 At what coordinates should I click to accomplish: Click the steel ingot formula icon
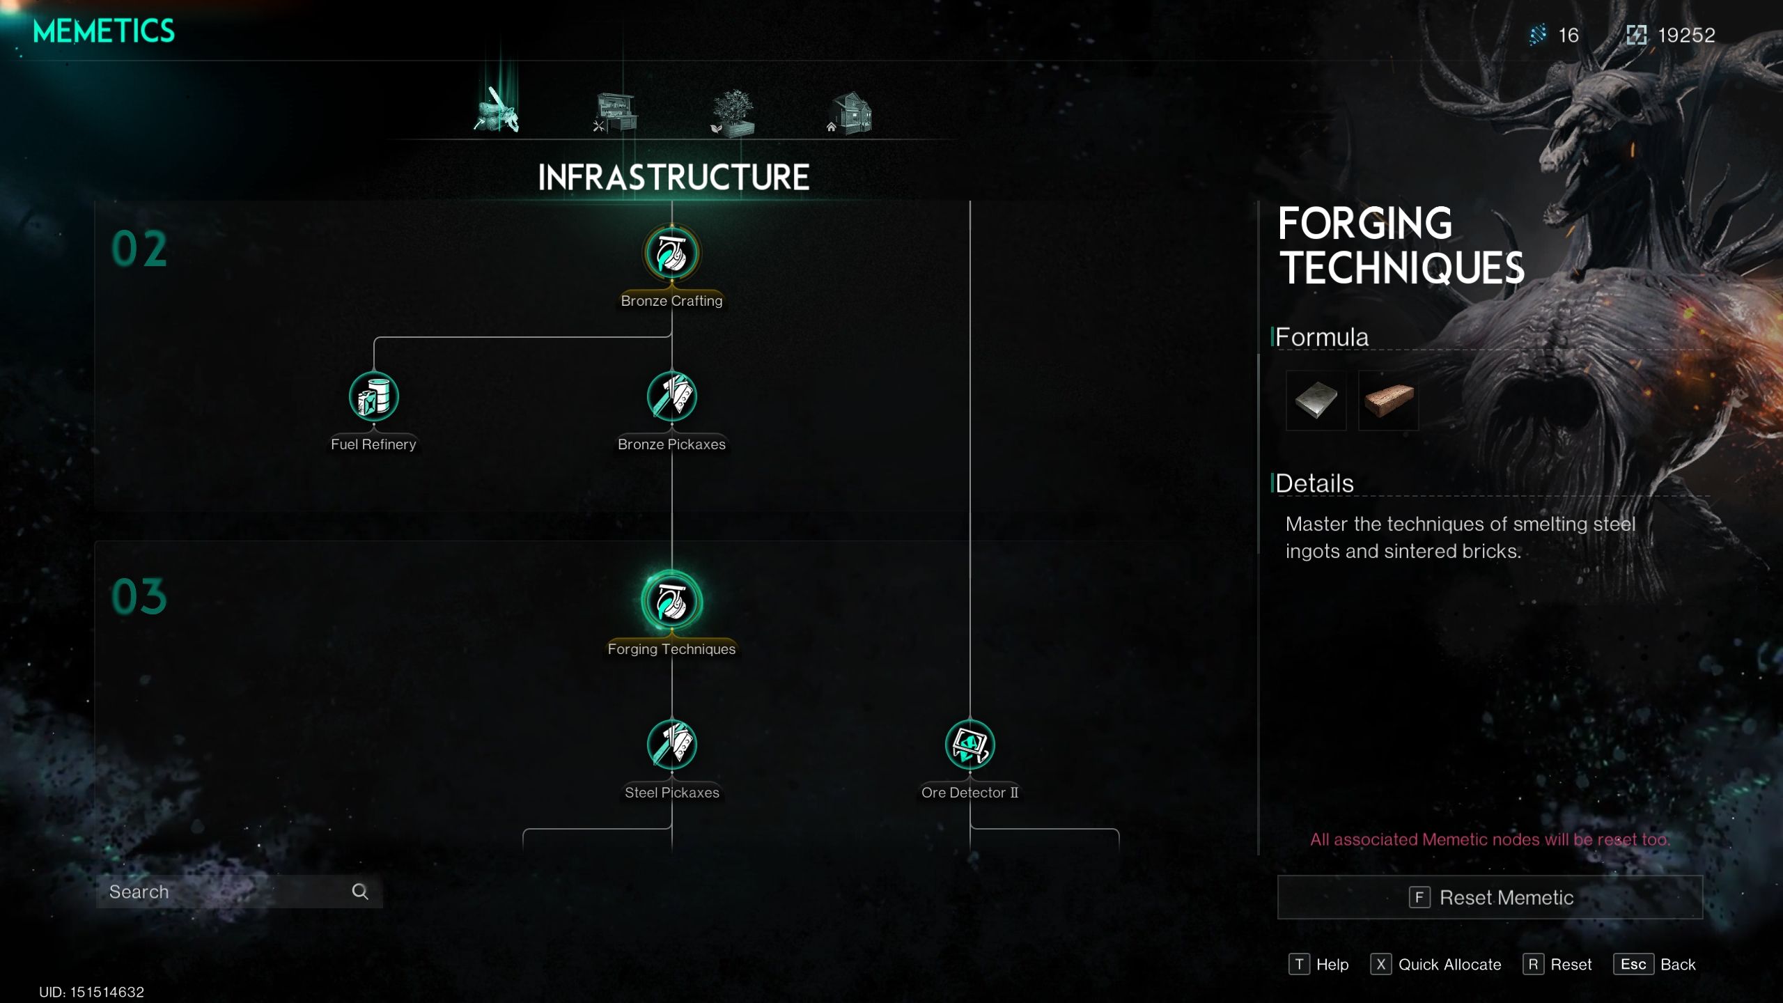(1316, 399)
